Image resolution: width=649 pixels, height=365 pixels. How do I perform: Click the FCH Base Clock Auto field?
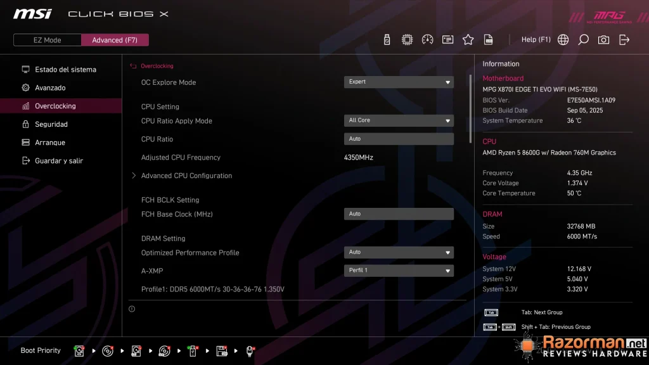point(399,214)
